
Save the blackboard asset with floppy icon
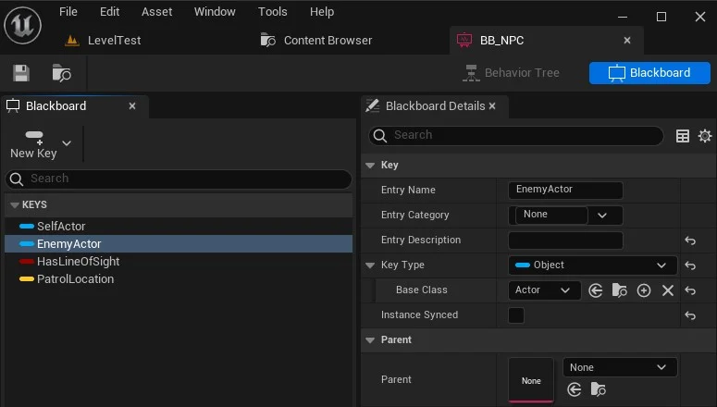21,73
